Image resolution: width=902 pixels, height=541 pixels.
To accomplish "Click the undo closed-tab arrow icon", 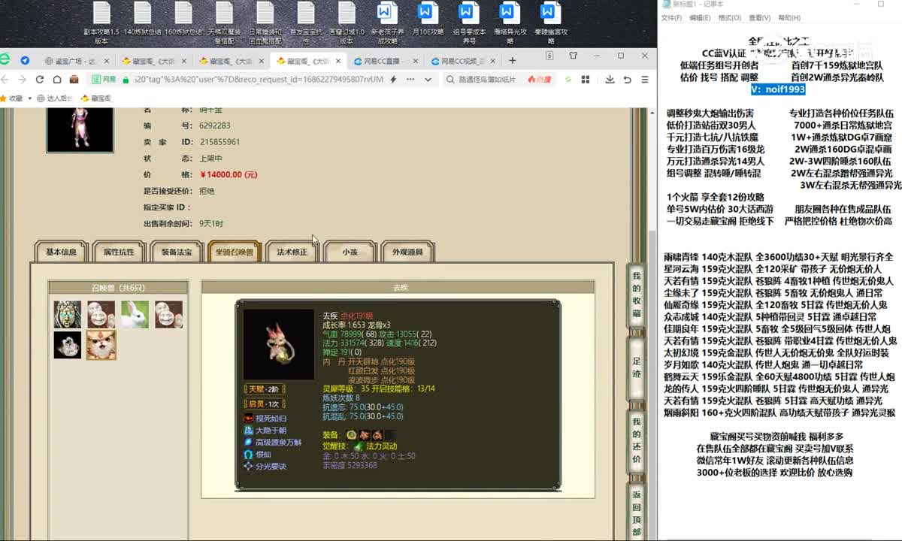I will [x=628, y=80].
